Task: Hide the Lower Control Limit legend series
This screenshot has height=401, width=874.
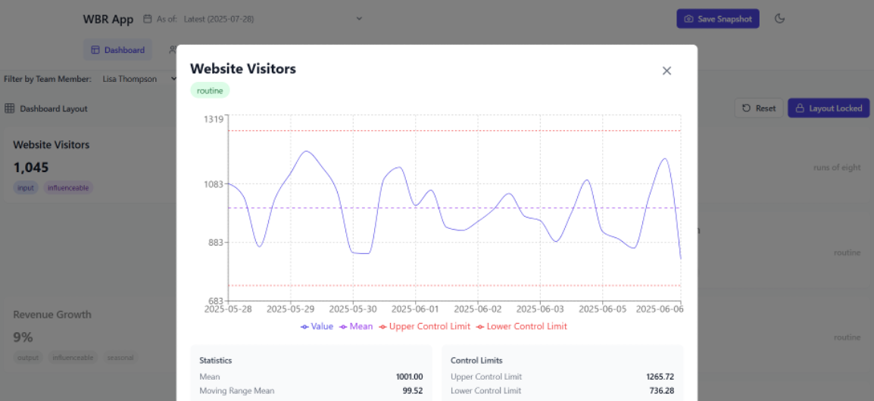Action: pyautogui.click(x=521, y=327)
